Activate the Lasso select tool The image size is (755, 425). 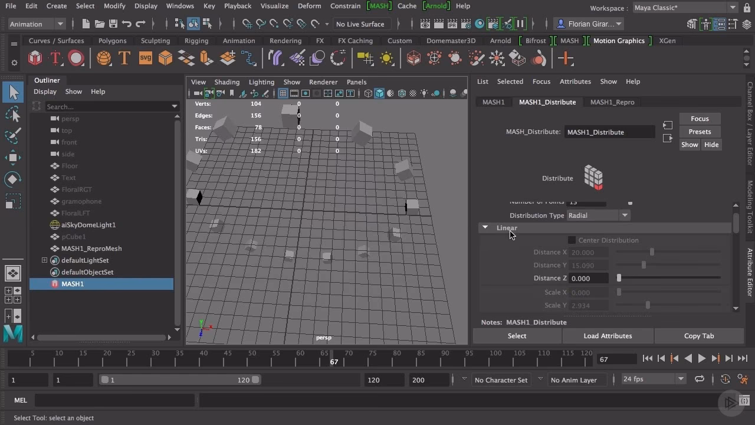tap(14, 114)
